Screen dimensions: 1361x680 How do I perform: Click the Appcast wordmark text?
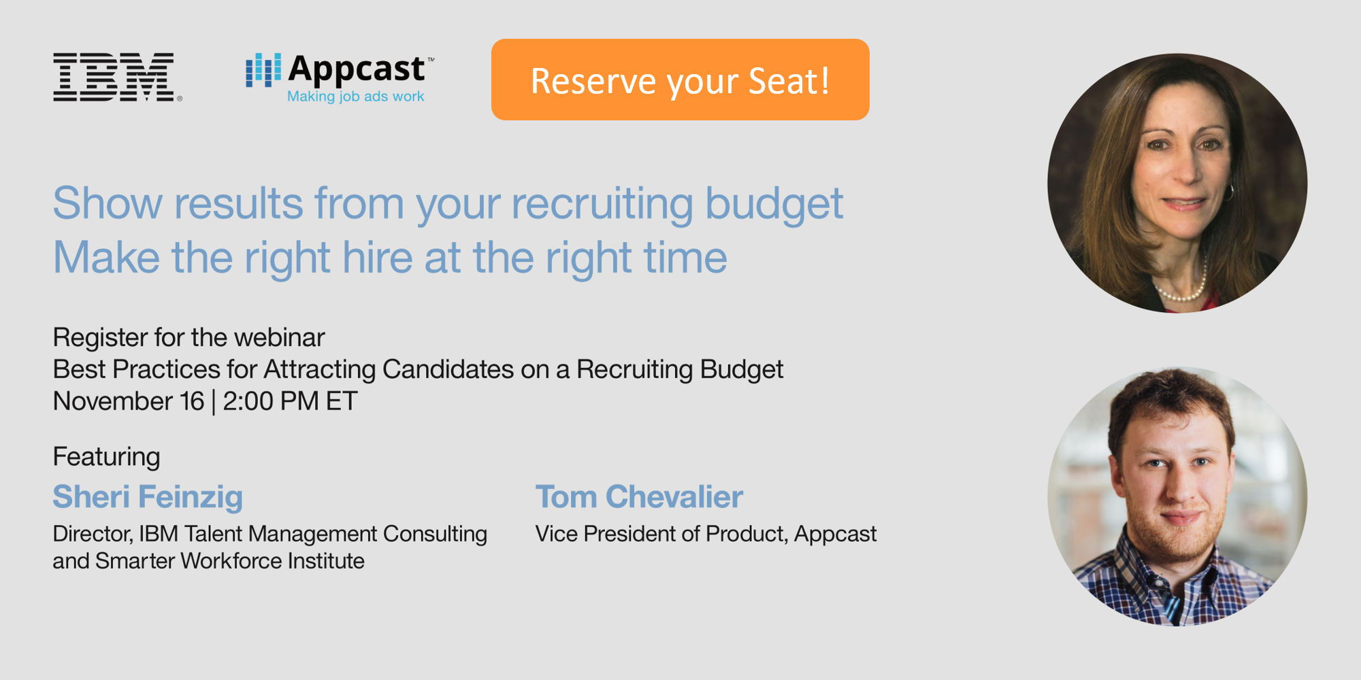pos(357,70)
